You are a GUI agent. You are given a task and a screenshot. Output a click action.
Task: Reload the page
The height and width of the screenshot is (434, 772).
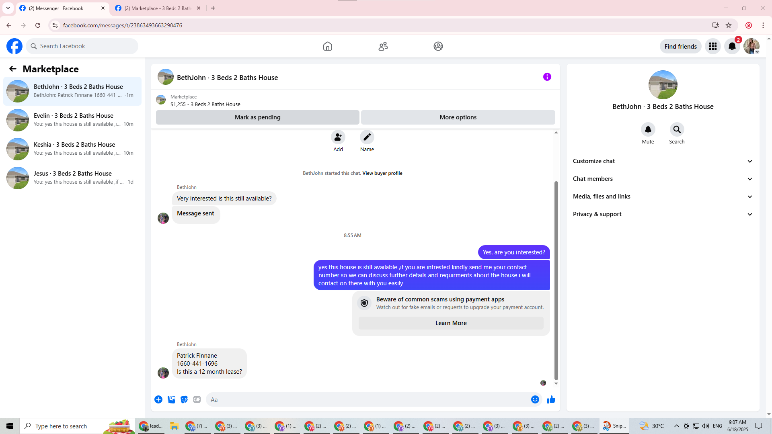(x=38, y=25)
